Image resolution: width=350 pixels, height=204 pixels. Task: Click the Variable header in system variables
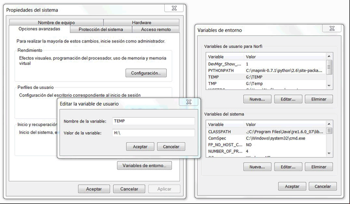[226, 124]
